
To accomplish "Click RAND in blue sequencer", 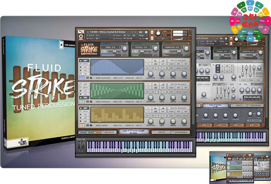I will [171, 64].
